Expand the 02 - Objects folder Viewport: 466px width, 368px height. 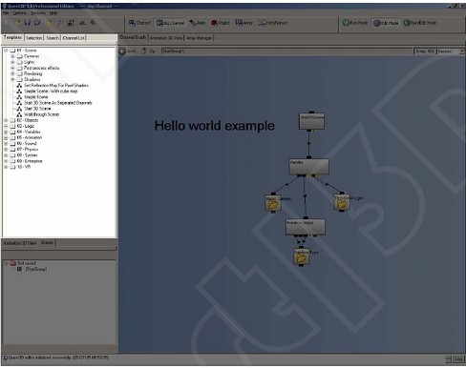point(6,120)
